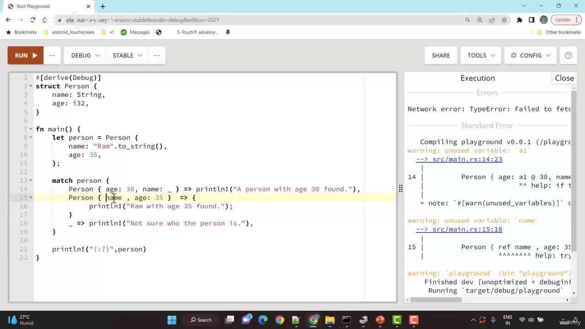This screenshot has width=585, height=329.
Task: Go to browser home page
Action: click(x=45, y=20)
